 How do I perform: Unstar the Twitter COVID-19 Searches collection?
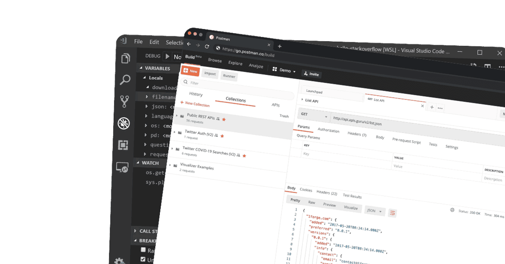point(244,156)
